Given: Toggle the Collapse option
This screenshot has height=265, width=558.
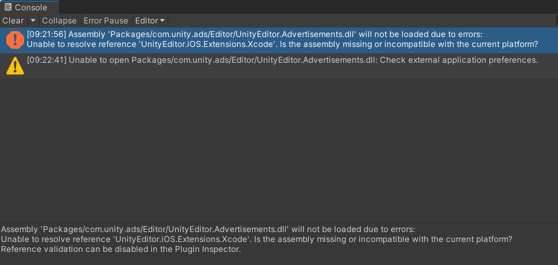Looking at the screenshot, I should [x=59, y=21].
